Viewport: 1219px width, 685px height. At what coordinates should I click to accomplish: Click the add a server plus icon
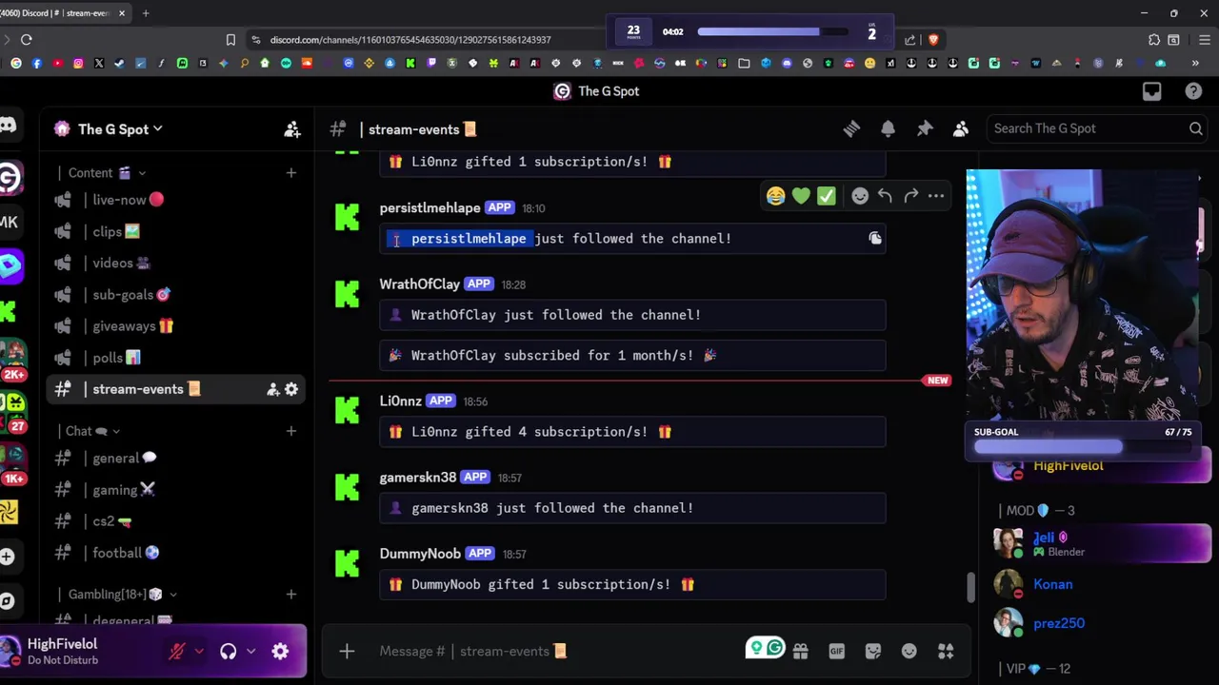click(8, 557)
